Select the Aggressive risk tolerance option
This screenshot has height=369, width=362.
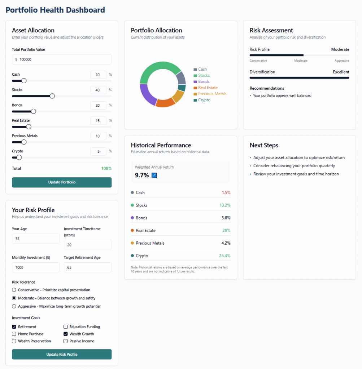point(14,306)
